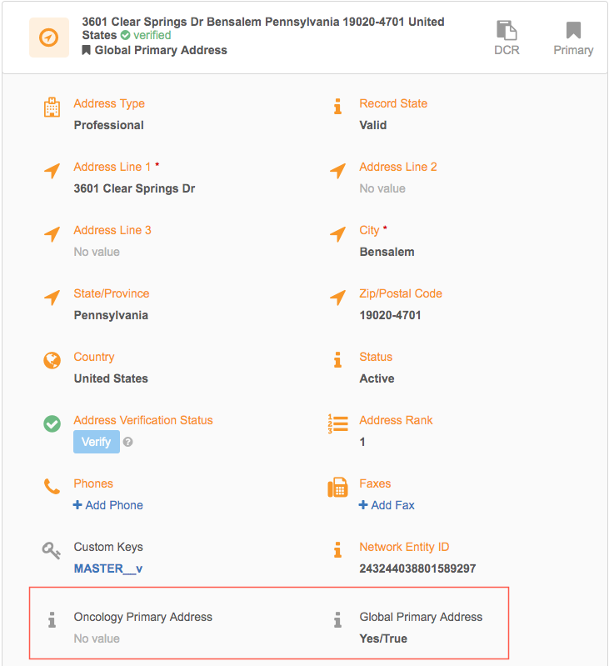The width and height of the screenshot is (609, 666).
Task: Open the DCR data change request
Action: (507, 38)
